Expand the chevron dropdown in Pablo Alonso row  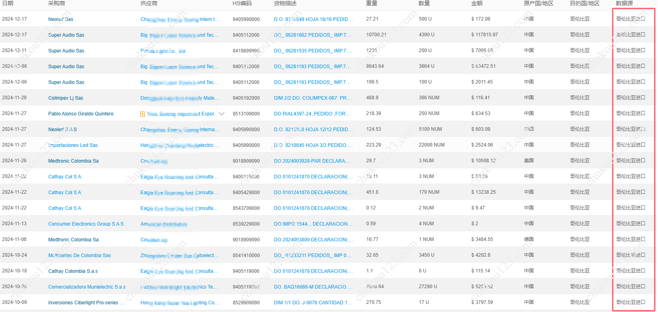click(221, 114)
